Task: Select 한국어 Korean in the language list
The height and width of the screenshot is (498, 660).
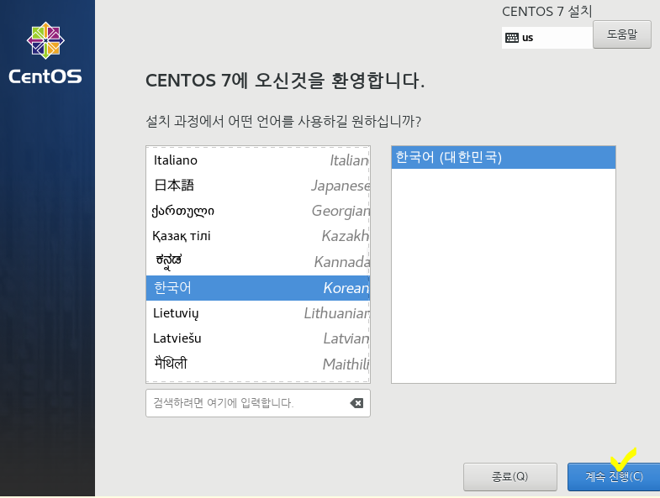Action: (258, 288)
